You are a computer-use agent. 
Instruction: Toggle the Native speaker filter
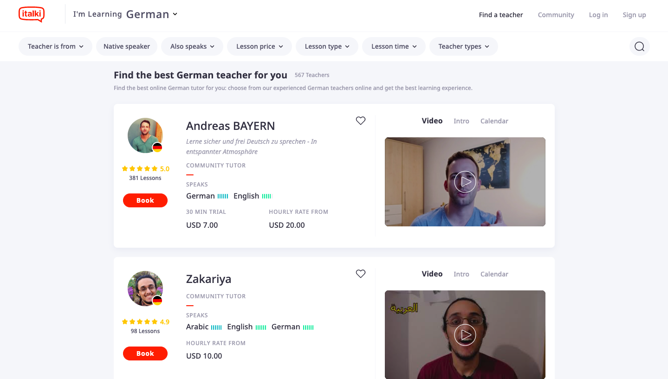[127, 46]
